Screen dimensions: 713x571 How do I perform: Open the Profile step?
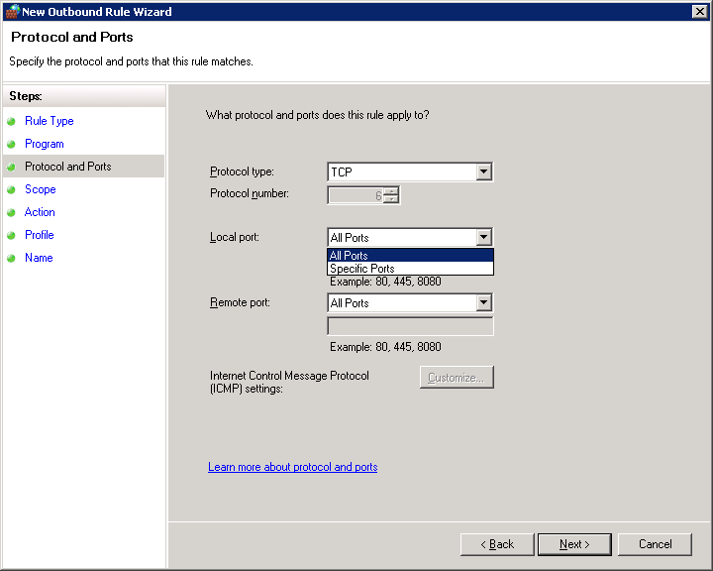(39, 235)
